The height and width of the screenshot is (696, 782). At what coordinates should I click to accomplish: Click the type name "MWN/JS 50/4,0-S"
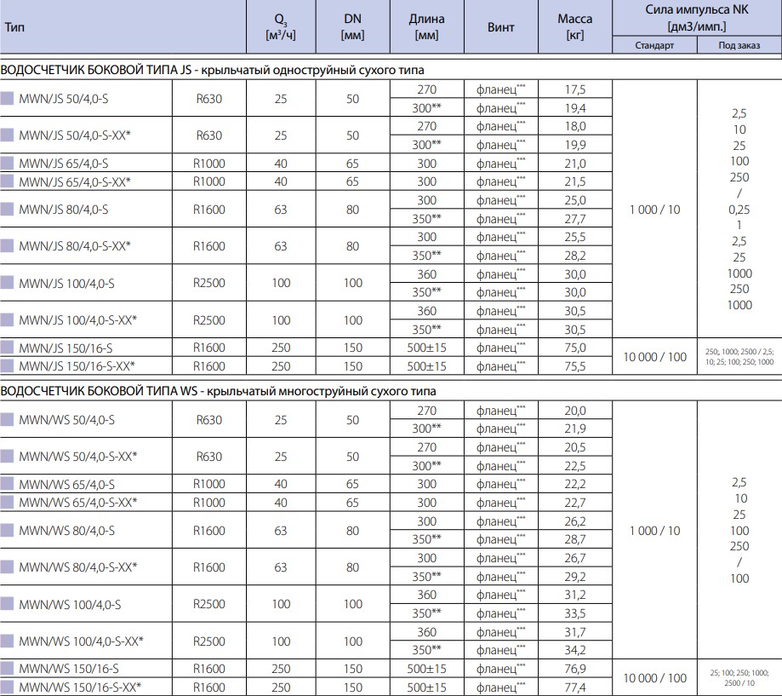point(63,99)
